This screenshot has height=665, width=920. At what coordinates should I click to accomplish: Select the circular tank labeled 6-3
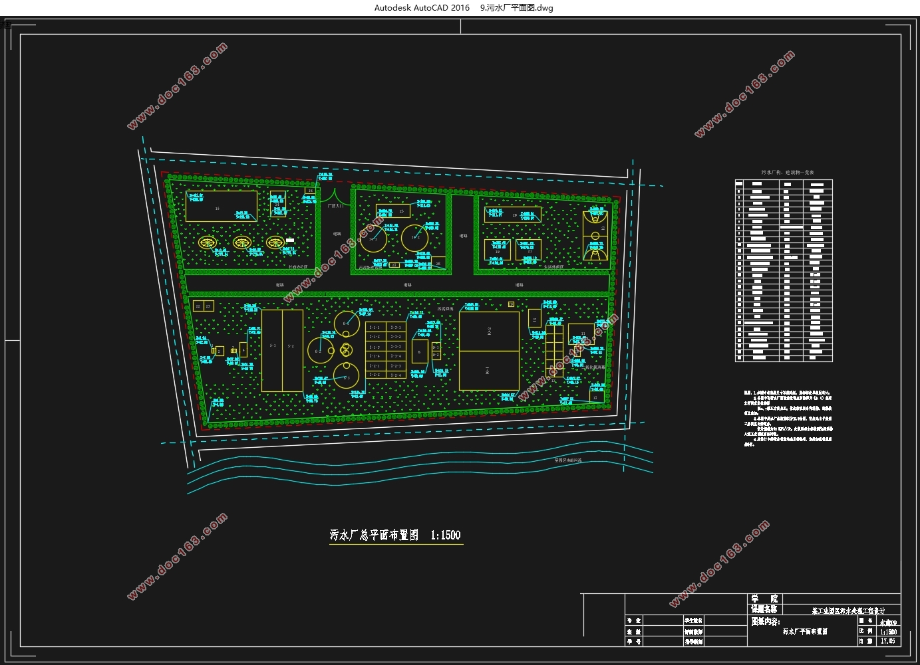(x=345, y=376)
